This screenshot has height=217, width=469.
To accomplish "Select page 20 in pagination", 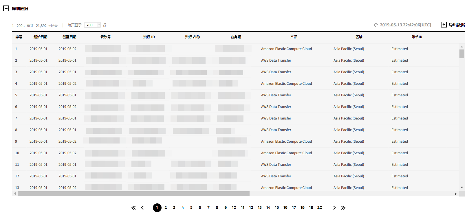I will click(x=320, y=207).
